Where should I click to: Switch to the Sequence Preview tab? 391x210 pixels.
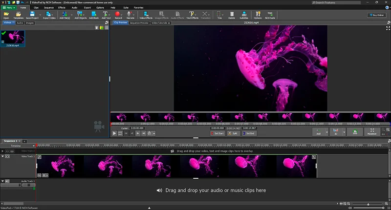pyautogui.click(x=139, y=23)
